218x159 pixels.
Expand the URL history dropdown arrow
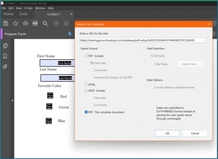pos(205,40)
